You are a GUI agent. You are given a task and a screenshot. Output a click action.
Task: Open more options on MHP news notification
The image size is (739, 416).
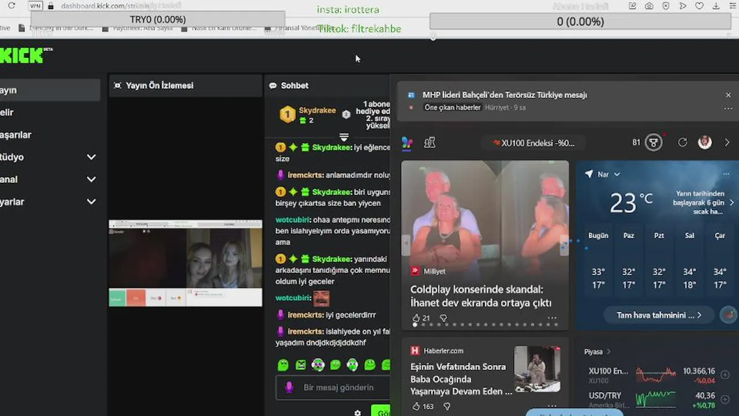tap(728, 108)
